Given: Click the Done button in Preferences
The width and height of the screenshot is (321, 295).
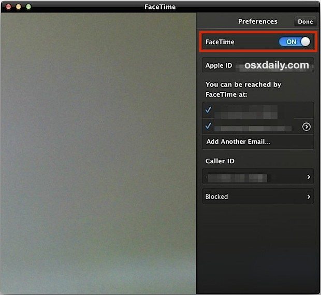Looking at the screenshot, I should (305, 22).
